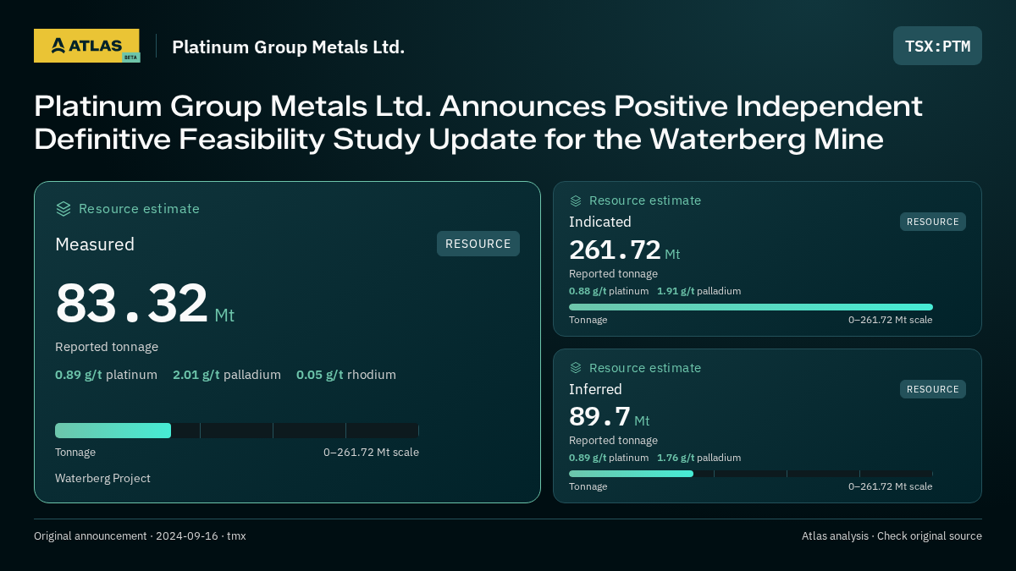Click the Measured tonnage progress bar
The image size is (1016, 571).
point(237,431)
